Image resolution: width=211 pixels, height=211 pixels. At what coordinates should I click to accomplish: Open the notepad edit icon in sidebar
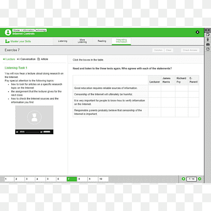208,35
